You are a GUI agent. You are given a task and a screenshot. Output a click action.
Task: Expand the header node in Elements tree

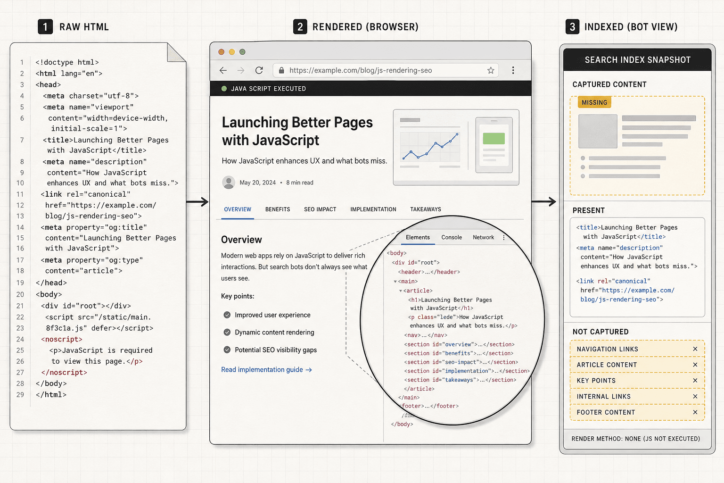pyautogui.click(x=429, y=272)
